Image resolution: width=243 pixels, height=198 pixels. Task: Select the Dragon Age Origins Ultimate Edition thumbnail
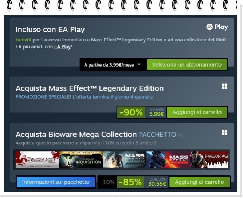38,160
